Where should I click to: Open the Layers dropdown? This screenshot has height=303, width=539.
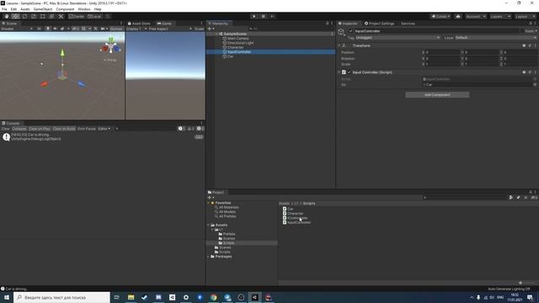500,16
